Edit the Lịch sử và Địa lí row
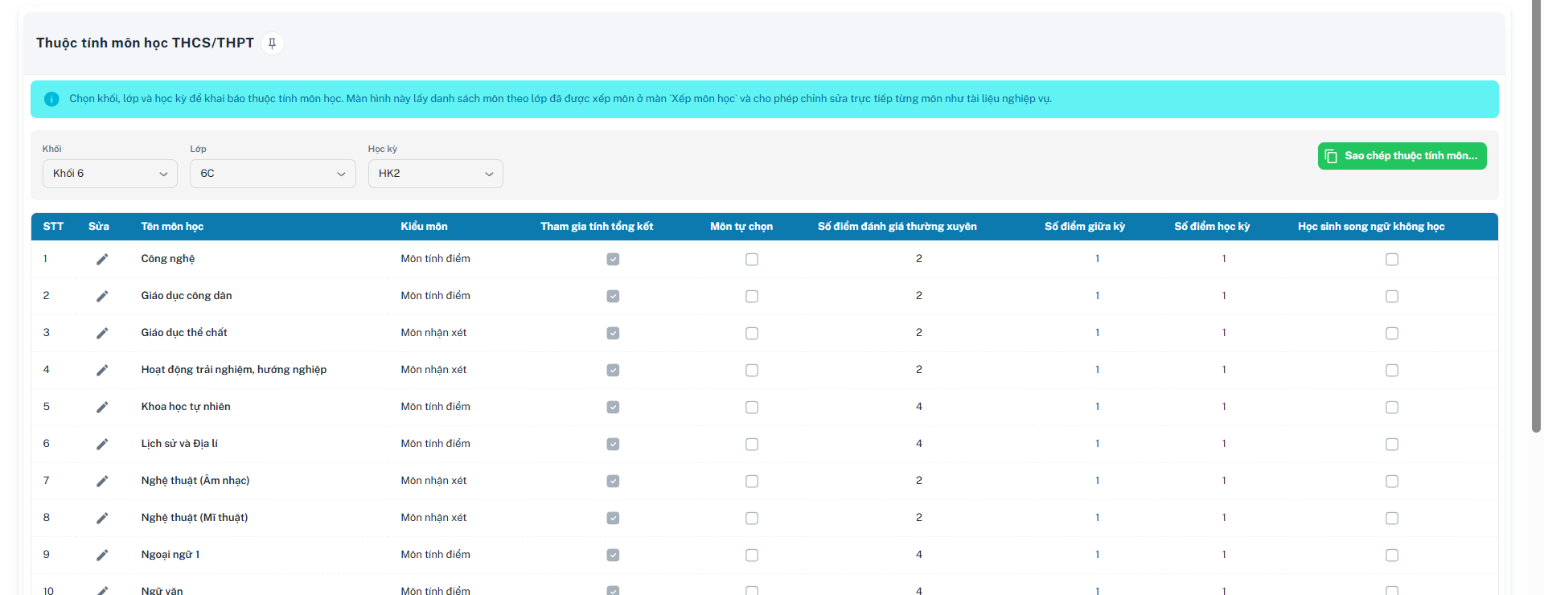Image resolution: width=1544 pixels, height=595 pixels. pyautogui.click(x=102, y=444)
